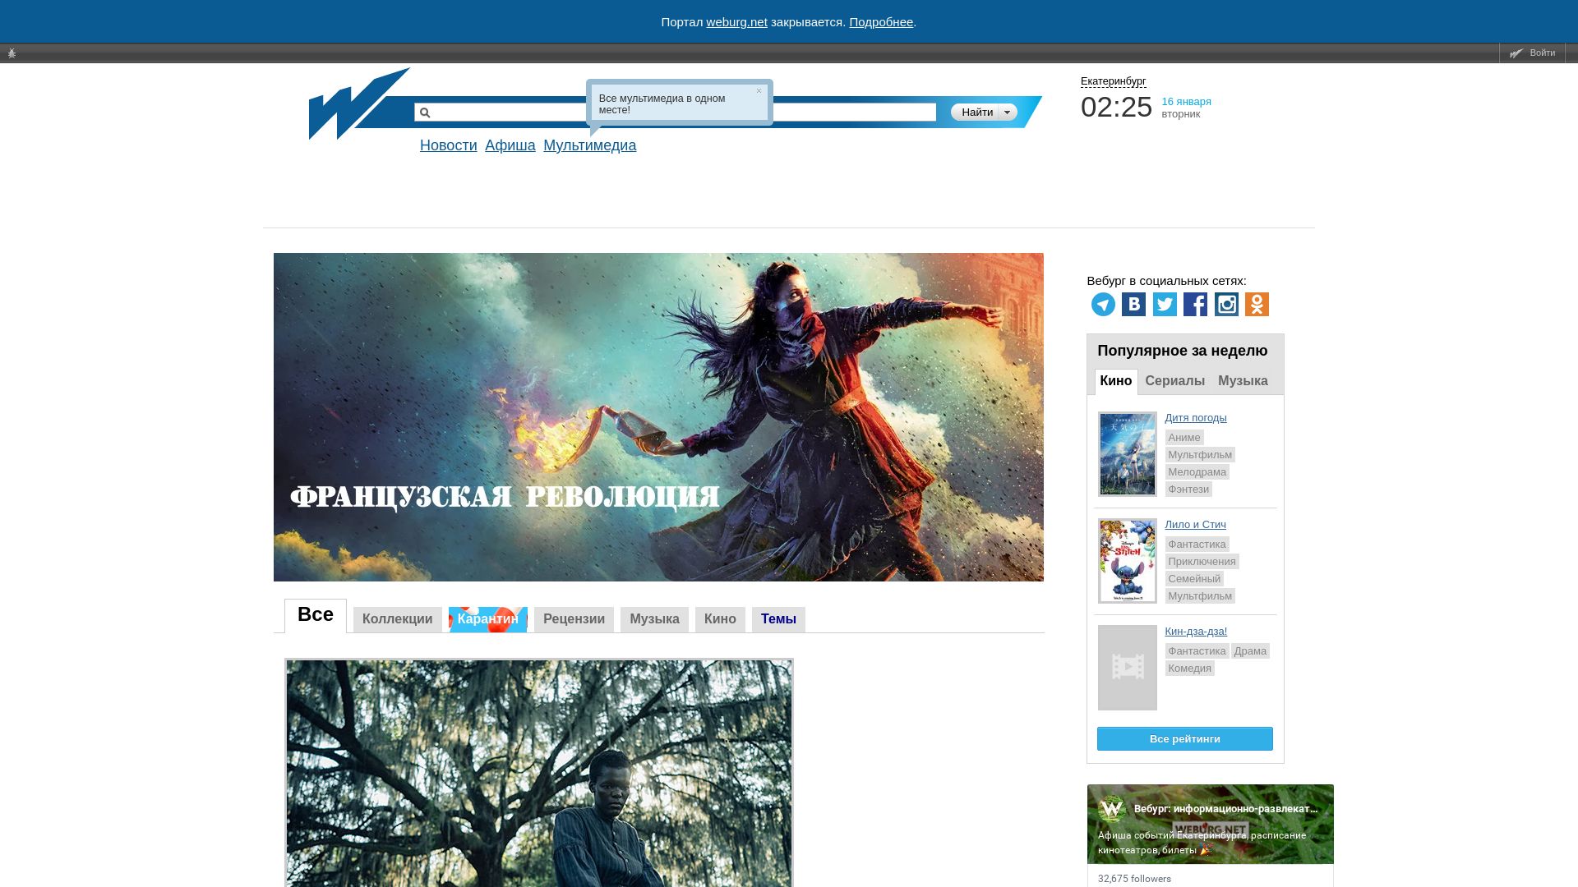Open the Рецензии content tab
The width and height of the screenshot is (1578, 887).
pos(574,619)
